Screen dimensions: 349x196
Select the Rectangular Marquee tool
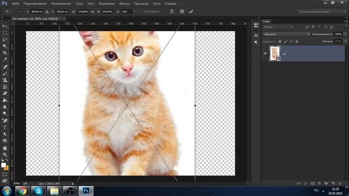(x=5, y=33)
